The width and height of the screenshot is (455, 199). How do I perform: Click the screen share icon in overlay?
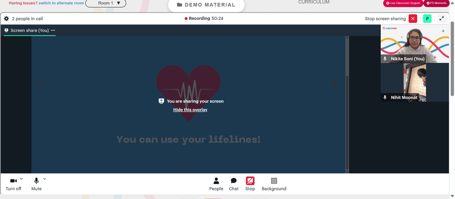point(162,101)
